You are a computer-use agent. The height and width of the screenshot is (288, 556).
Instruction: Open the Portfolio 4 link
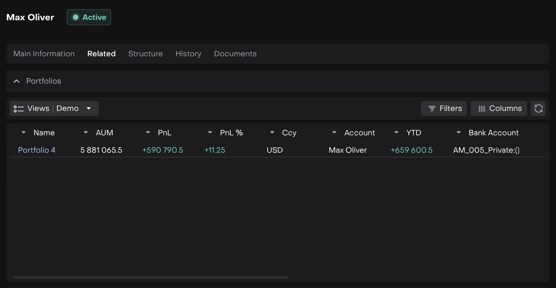[x=36, y=150]
